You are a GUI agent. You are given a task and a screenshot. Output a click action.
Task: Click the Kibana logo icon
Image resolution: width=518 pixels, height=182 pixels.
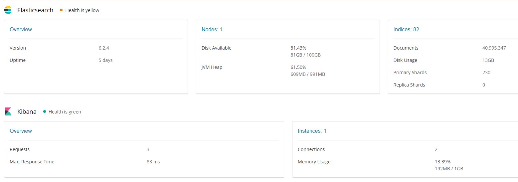point(8,111)
